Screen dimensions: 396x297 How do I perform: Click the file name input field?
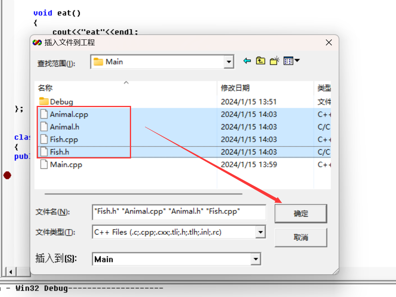click(x=179, y=212)
